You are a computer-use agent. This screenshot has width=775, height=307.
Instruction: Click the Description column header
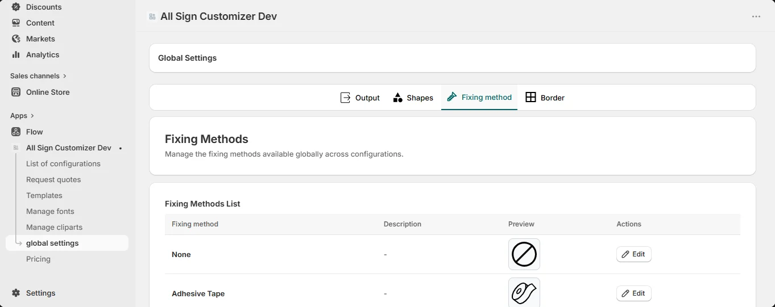[x=403, y=224]
